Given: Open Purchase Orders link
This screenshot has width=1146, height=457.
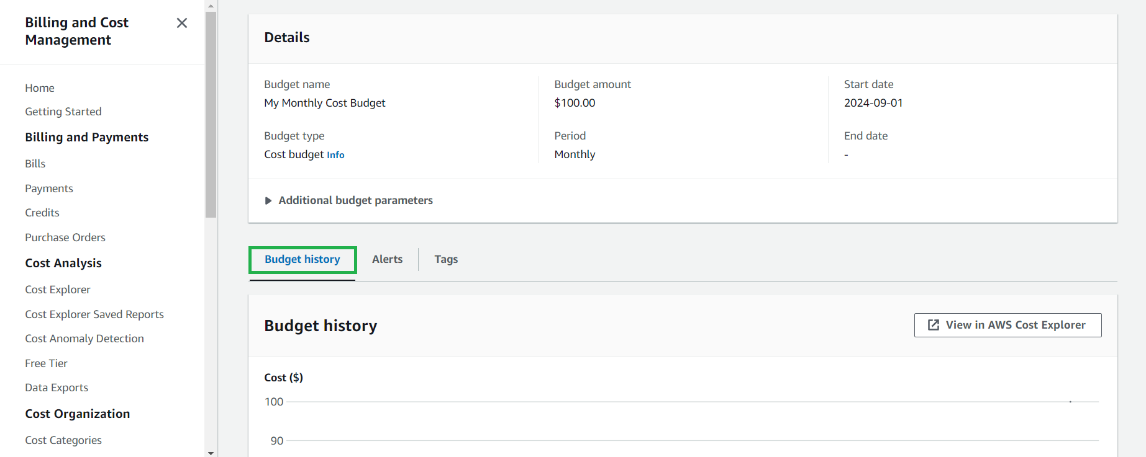Looking at the screenshot, I should tap(65, 237).
